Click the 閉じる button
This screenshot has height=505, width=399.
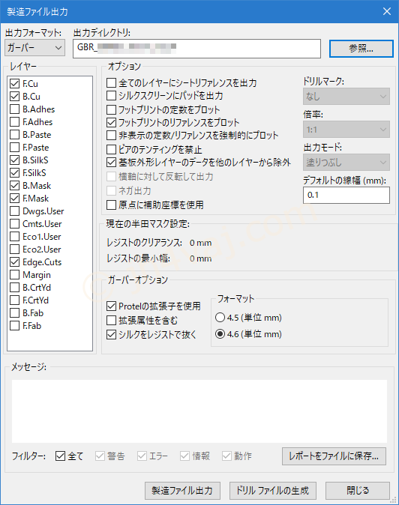[358, 491]
